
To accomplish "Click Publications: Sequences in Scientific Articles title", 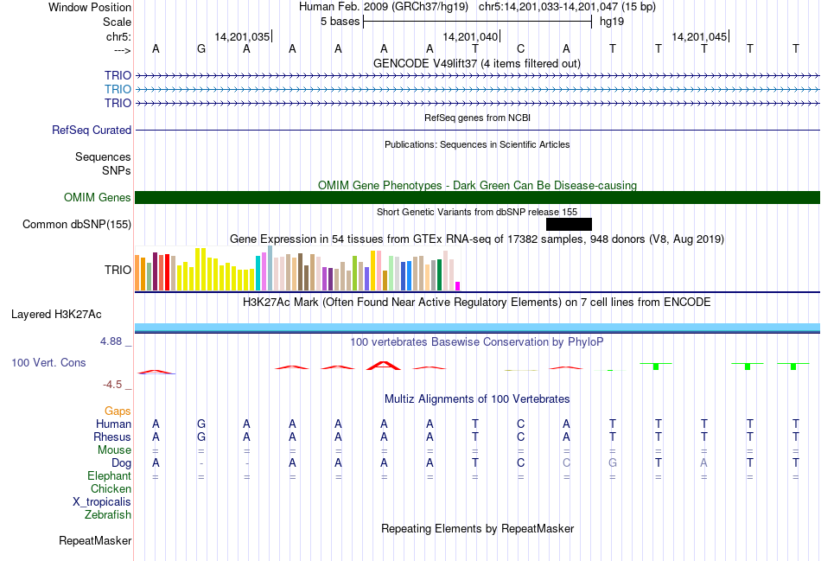I will [x=477, y=144].
